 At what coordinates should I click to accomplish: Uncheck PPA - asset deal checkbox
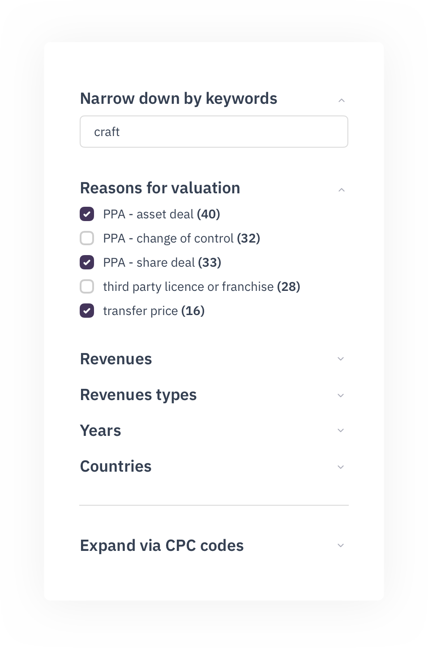(87, 214)
